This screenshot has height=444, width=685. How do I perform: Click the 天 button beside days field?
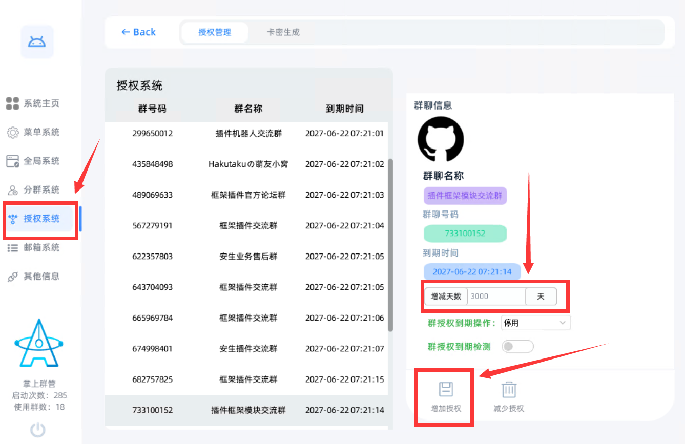pos(541,297)
